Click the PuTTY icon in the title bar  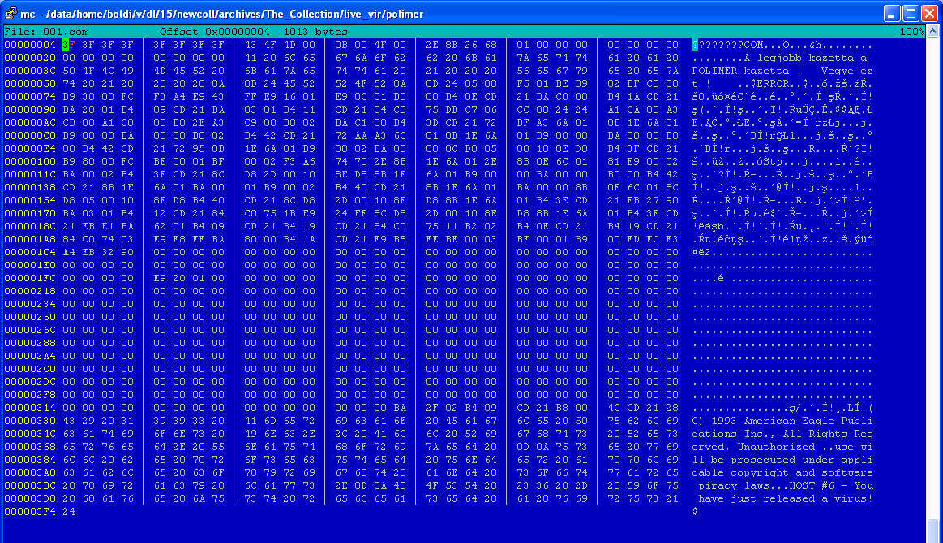11,13
